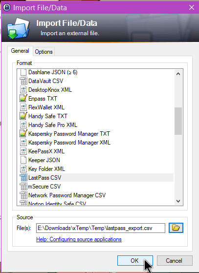
Task: Pick Network Password Manager CSV format
Action: click(67, 195)
